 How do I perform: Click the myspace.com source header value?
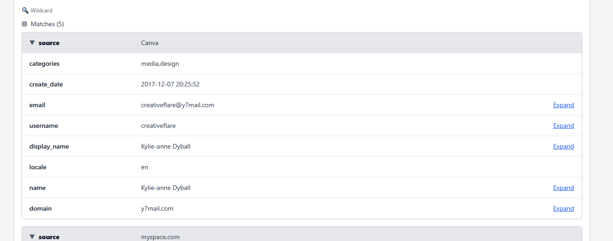pyautogui.click(x=160, y=237)
